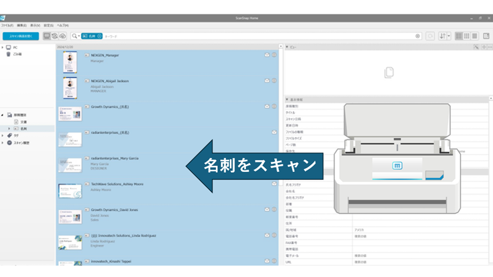The height and width of the screenshot is (277, 493).
Task: Expand the 名刺 tree node
Action: point(9,129)
